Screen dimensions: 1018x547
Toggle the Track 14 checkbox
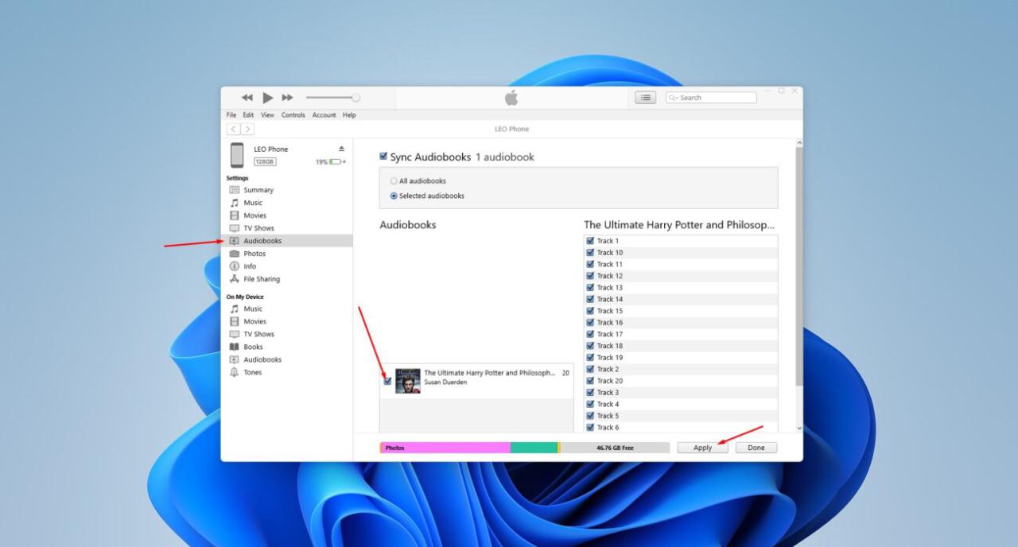[590, 299]
